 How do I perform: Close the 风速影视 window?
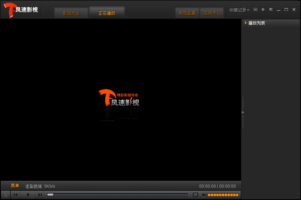294,10
